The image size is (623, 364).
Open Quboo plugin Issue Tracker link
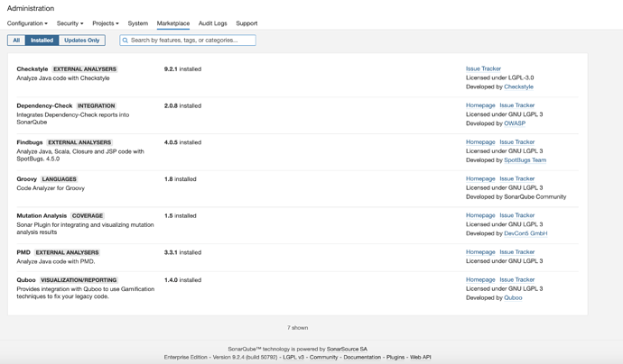coord(517,280)
